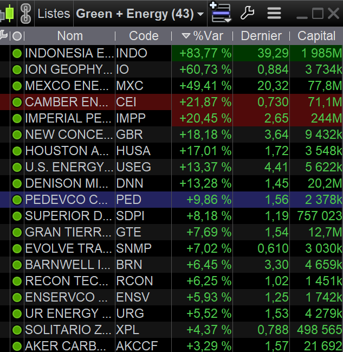Click green status dot of AKER CARB...
343x352 pixels.
[17, 347]
